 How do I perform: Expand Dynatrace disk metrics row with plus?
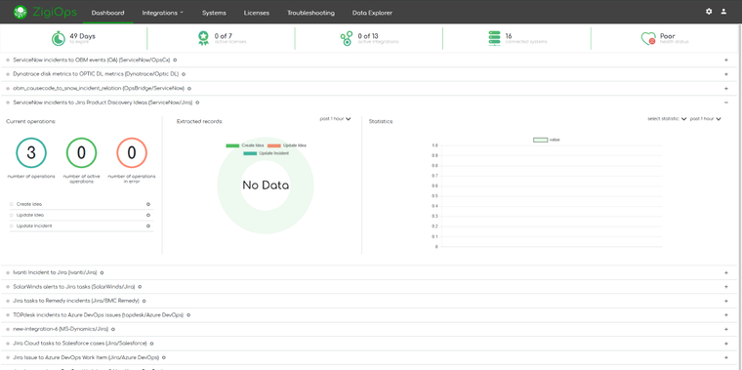[726, 74]
